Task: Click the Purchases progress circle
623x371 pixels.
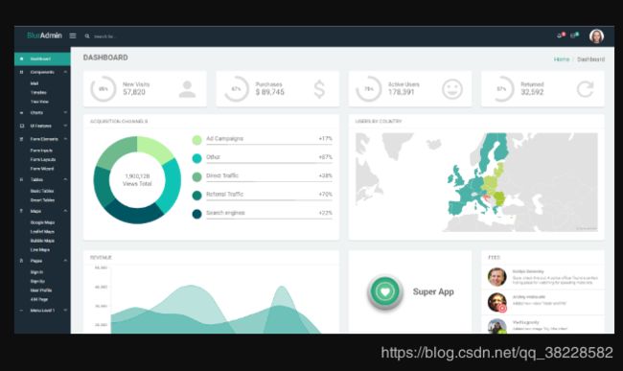Action: click(x=236, y=89)
